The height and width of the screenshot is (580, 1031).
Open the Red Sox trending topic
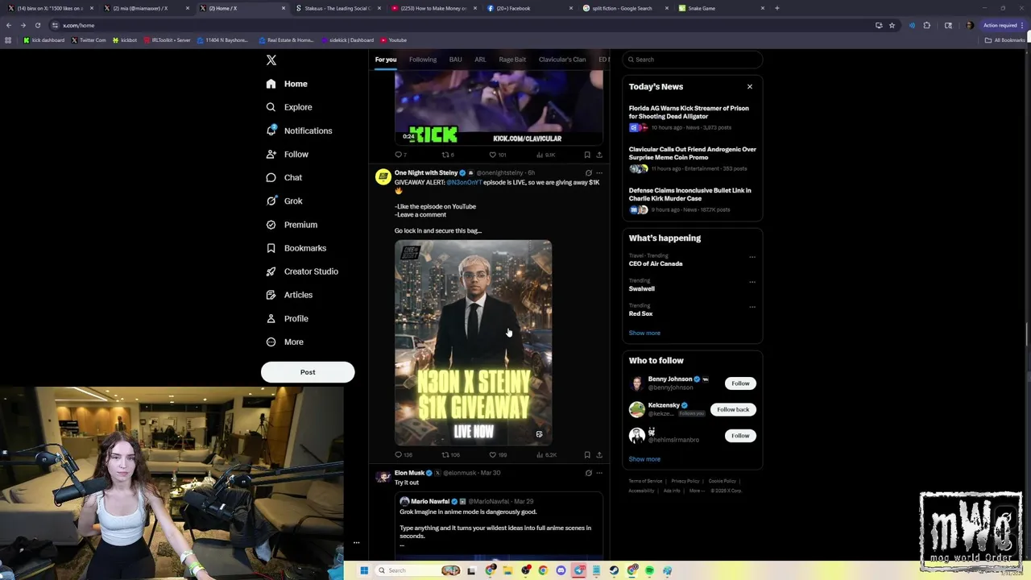click(x=641, y=313)
